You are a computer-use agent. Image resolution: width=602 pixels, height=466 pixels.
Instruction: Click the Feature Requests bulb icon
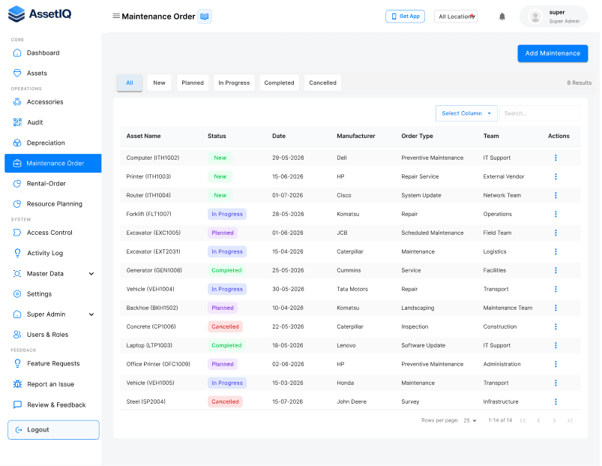click(x=17, y=363)
